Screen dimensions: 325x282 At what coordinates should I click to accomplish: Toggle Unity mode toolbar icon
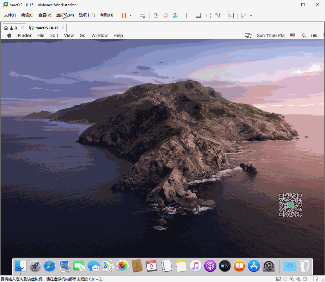click(217, 16)
